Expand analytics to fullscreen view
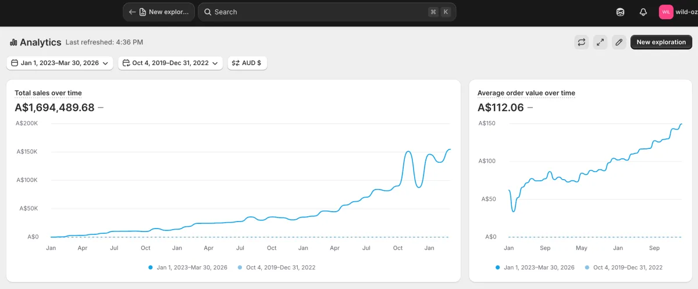This screenshot has width=698, height=289. pos(600,42)
